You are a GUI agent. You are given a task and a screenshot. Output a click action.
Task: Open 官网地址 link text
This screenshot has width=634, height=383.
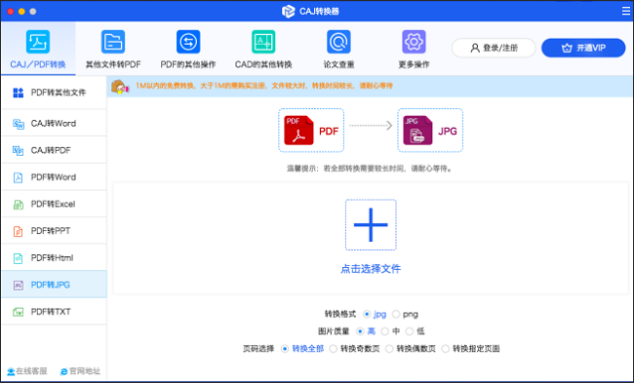coord(85,371)
